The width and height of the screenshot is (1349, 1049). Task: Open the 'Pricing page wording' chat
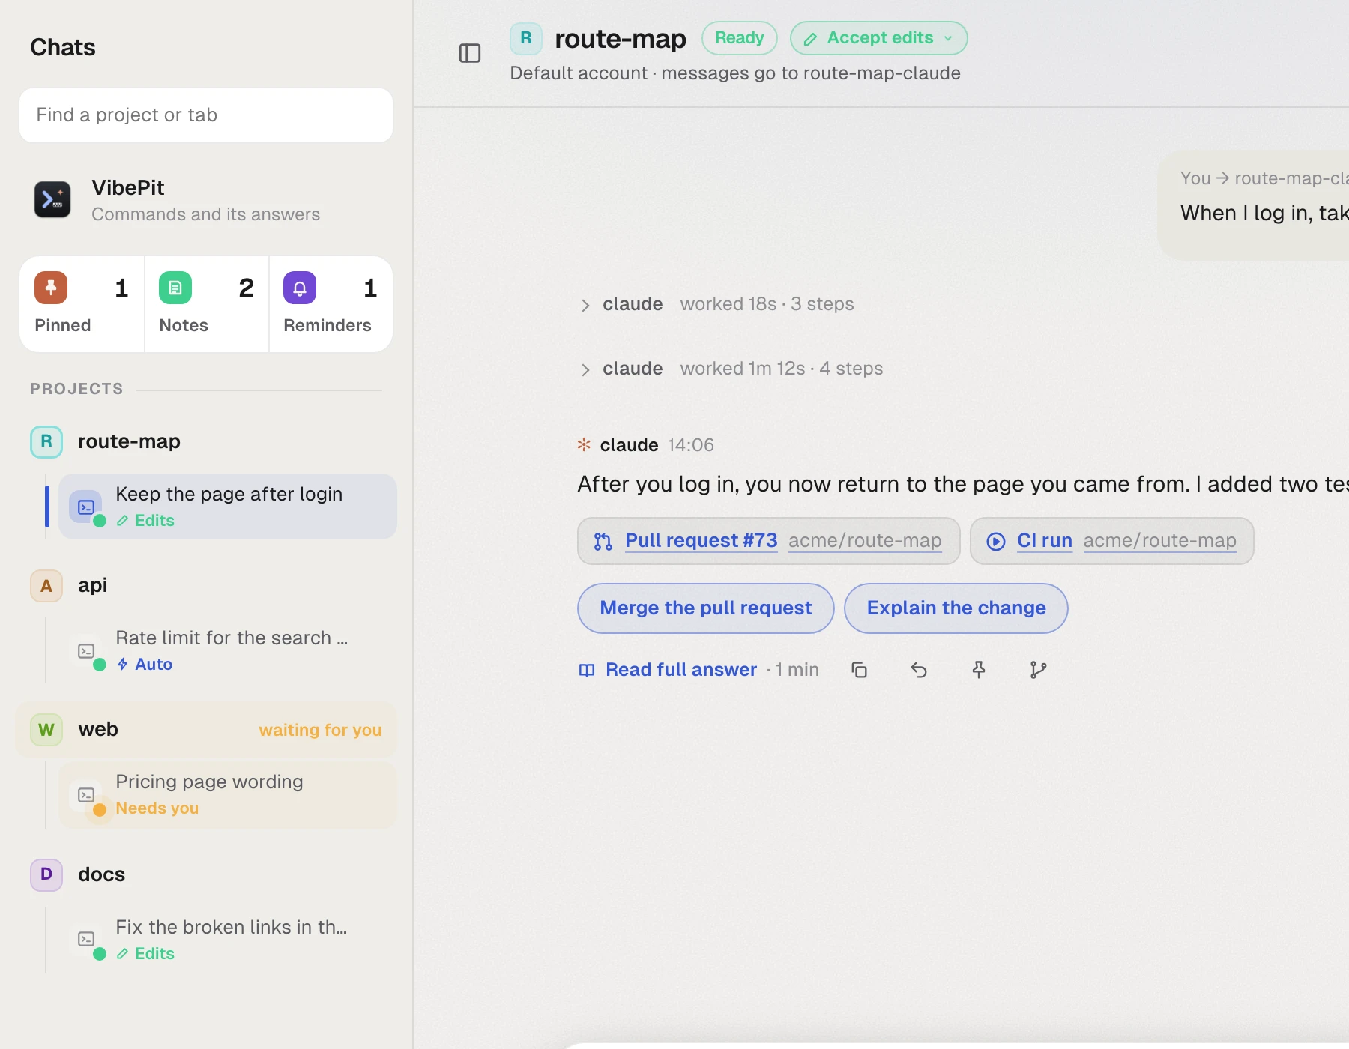(x=228, y=795)
